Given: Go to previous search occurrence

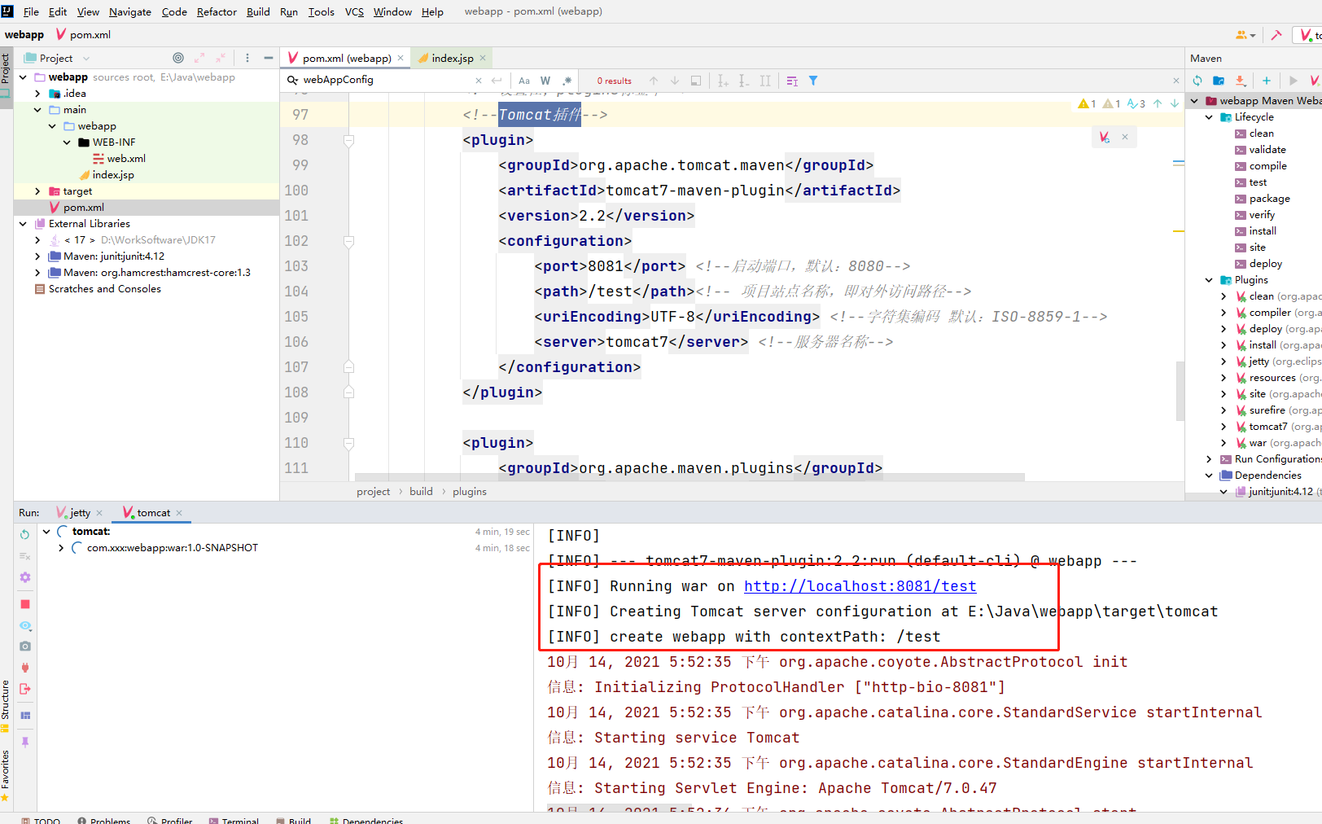Looking at the screenshot, I should 654,81.
